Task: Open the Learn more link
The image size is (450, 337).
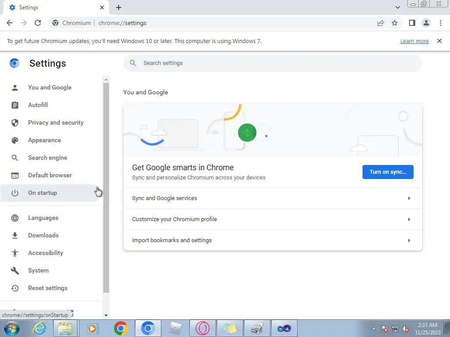Action: click(x=414, y=41)
